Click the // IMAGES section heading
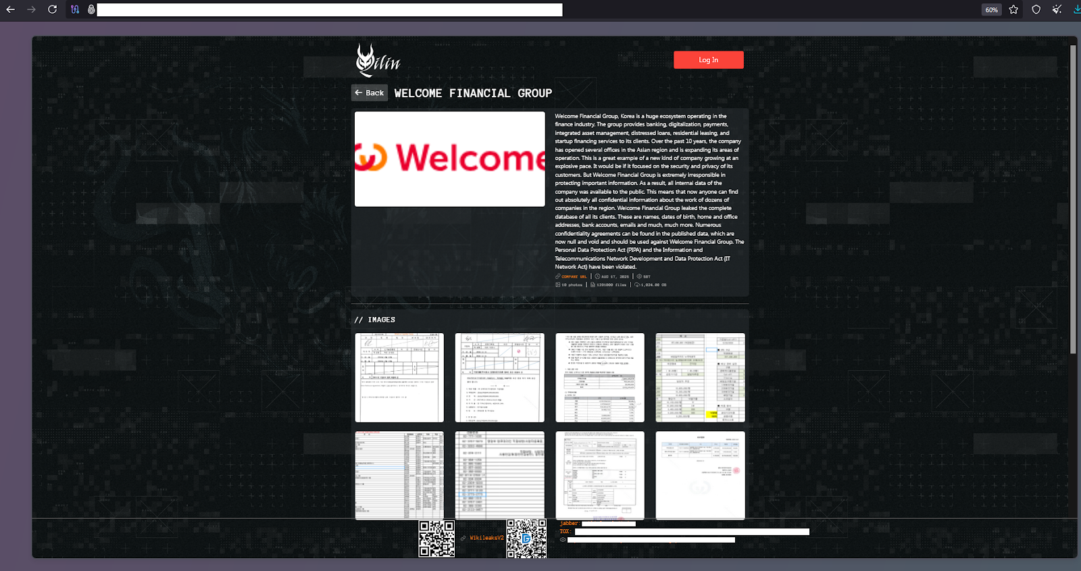This screenshot has width=1081, height=571. 375,320
